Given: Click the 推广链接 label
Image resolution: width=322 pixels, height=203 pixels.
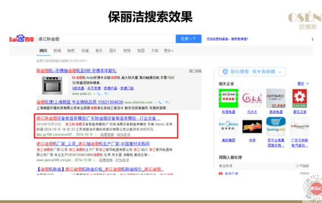Looking at the screenshot, I should click(195, 71).
